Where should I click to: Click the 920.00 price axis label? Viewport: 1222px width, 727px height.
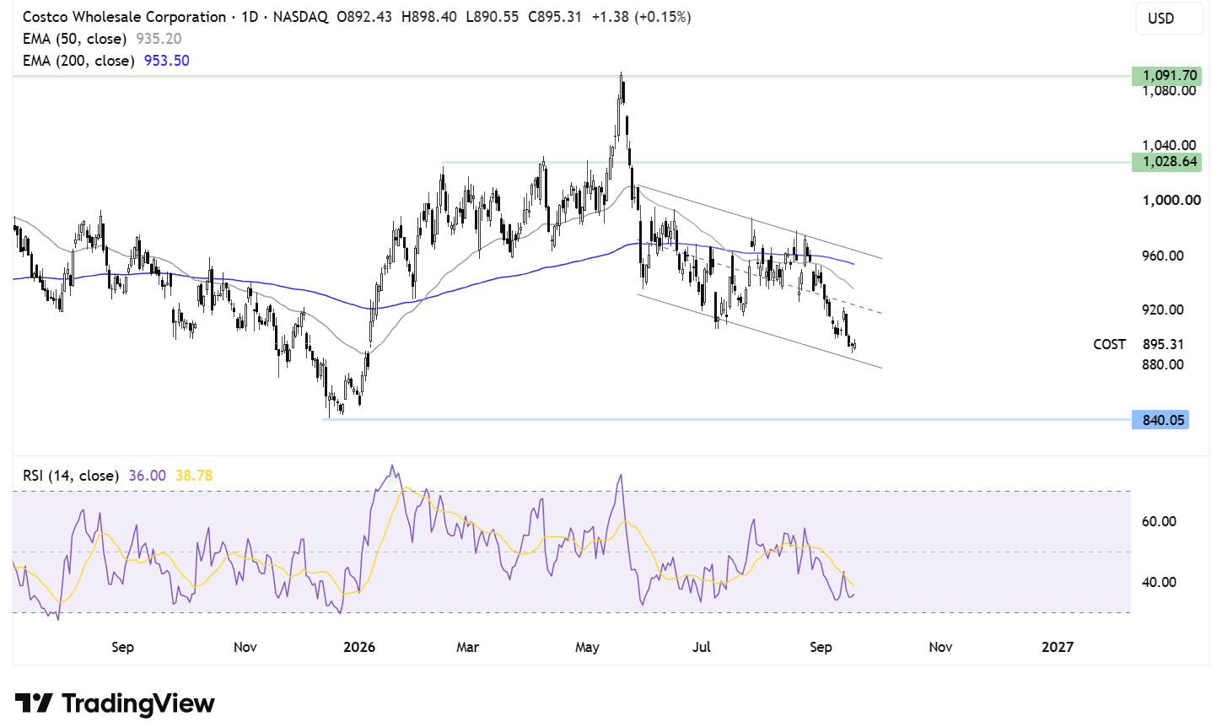pos(1163,310)
